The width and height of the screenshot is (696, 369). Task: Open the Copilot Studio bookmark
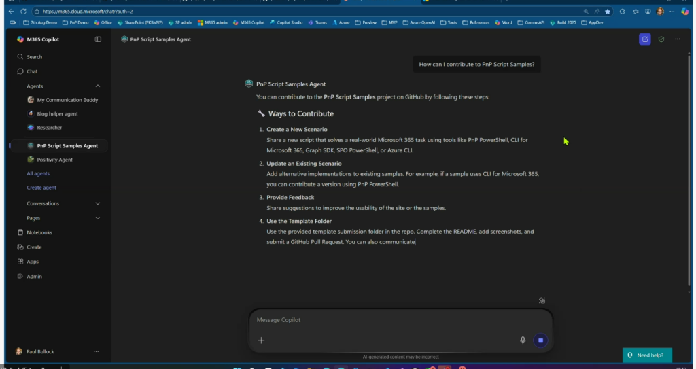click(x=286, y=22)
